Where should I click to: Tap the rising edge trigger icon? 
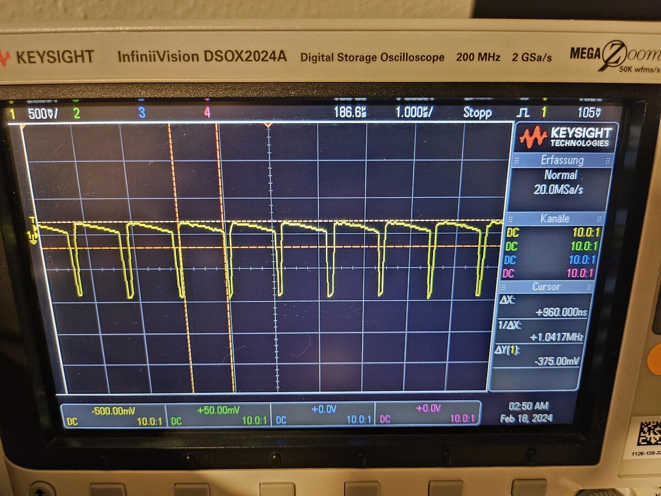click(x=523, y=112)
